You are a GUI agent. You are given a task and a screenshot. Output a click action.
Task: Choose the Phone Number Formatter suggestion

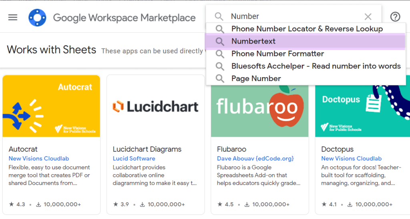pos(306,54)
